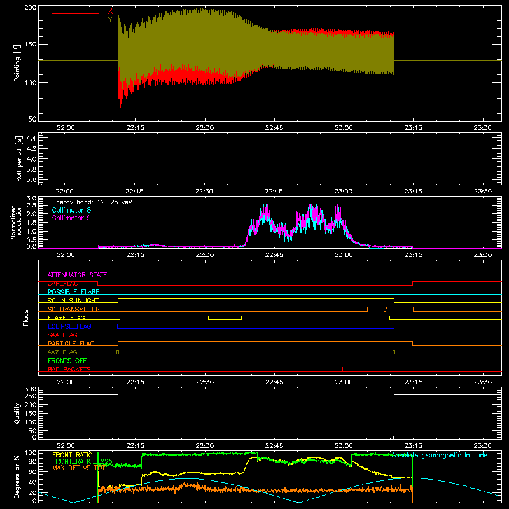Viewport: 509px width, 509px height.
Task: Click the green FRONT_RATIO_1225 legend label
Action: coord(82,461)
